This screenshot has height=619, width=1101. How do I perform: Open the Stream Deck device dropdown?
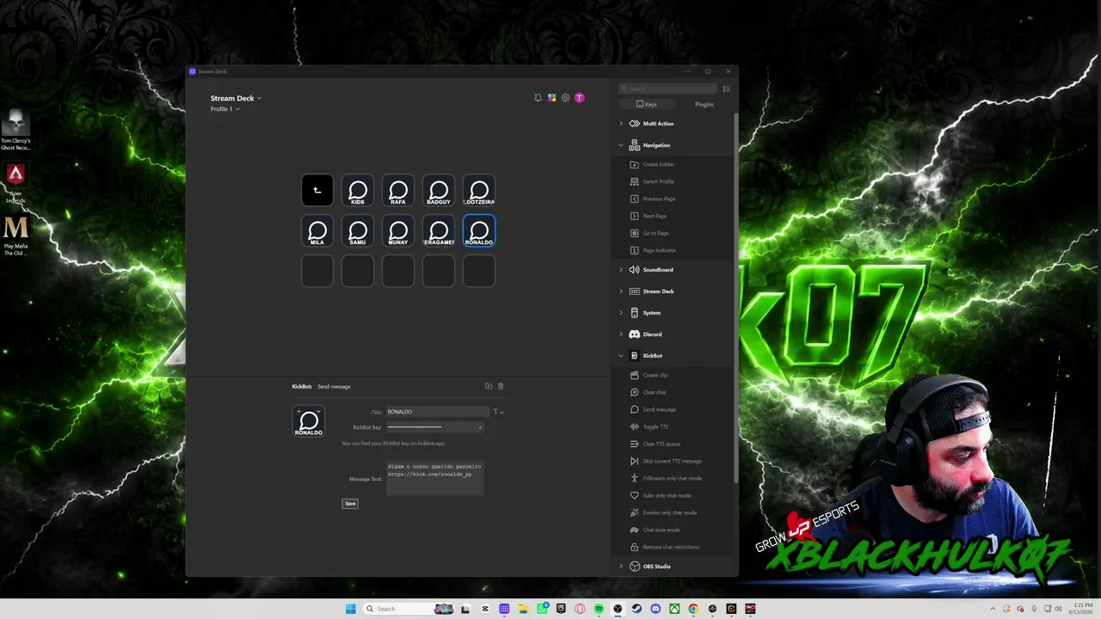tap(236, 98)
